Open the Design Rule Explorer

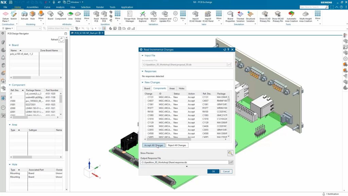[142, 17]
